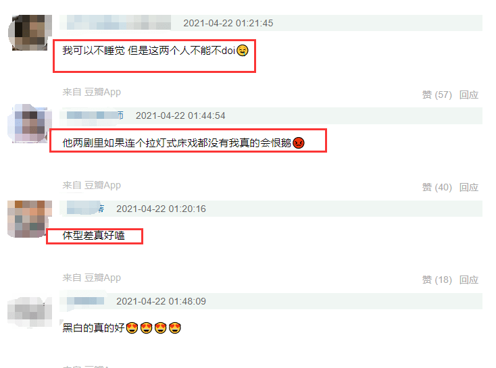
Task: Click the angry red emoji after 恨鹅
Action: [x=298, y=143]
